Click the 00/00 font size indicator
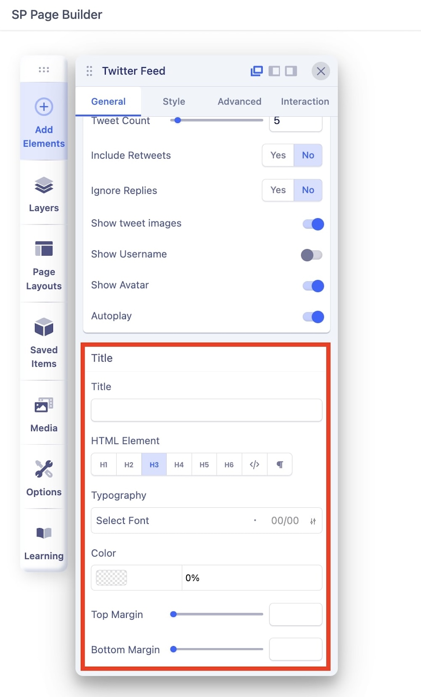This screenshot has width=421, height=697. [285, 521]
